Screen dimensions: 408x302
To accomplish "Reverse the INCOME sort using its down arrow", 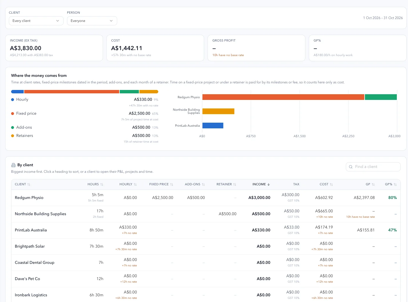I will click(269, 184).
